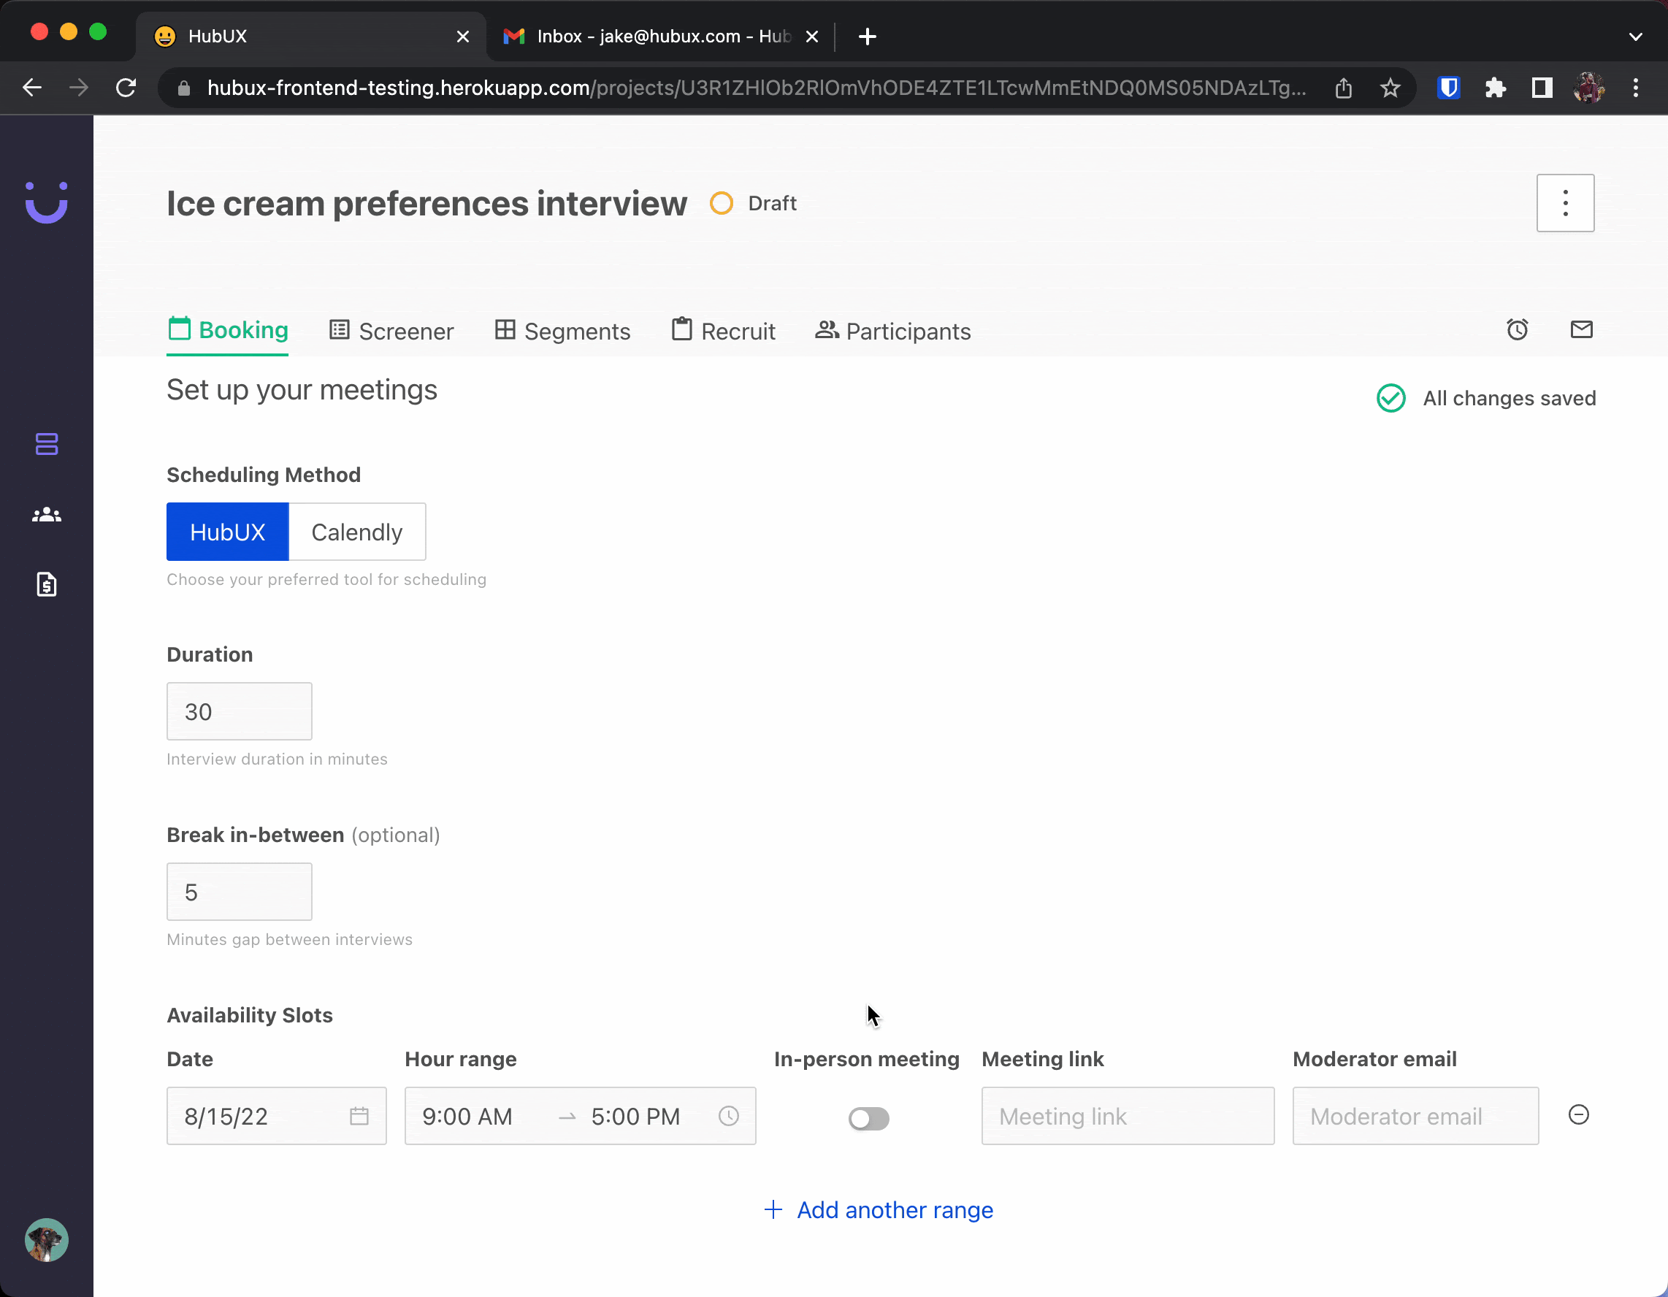
Task: Select HubUX scheduling method
Action: (x=227, y=532)
